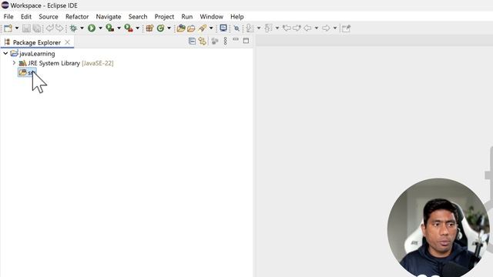Viewport: 493px width, 277px height.
Task: Click the Coverage launch icon
Action: (x=109, y=28)
